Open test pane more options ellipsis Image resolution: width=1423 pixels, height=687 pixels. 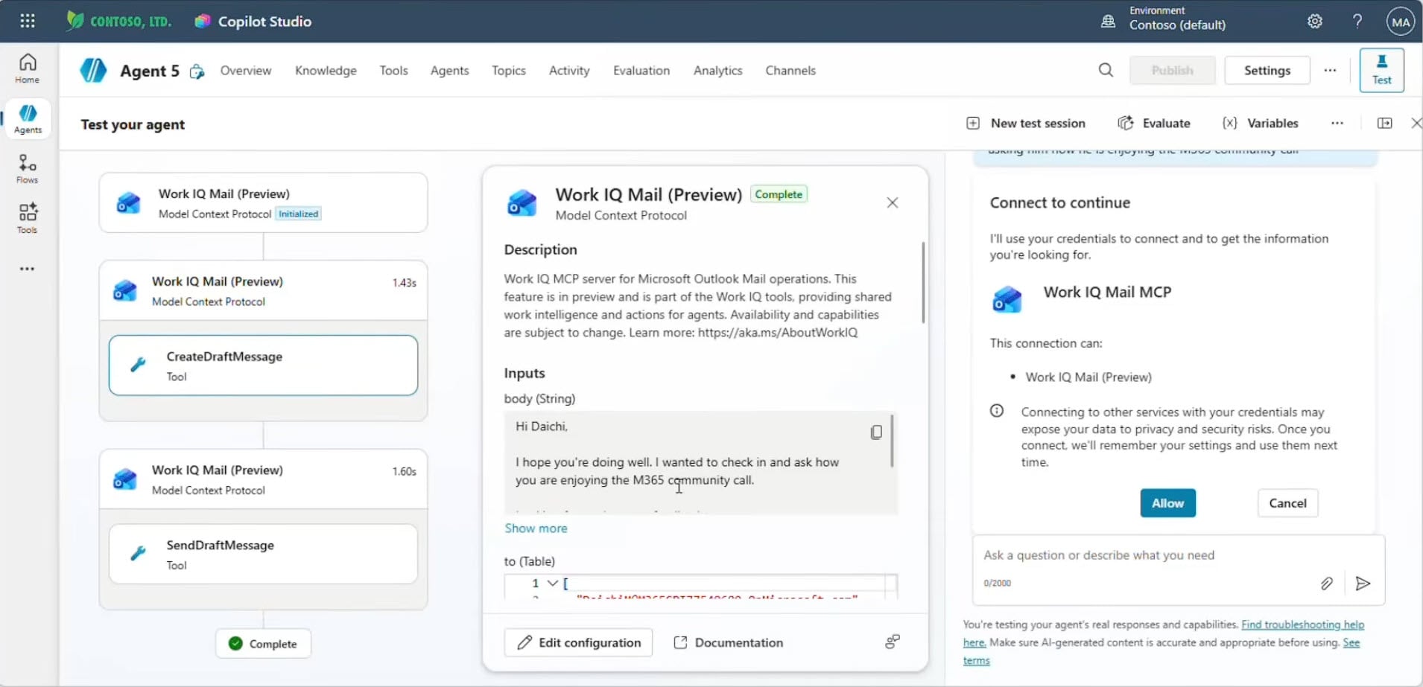pos(1337,124)
